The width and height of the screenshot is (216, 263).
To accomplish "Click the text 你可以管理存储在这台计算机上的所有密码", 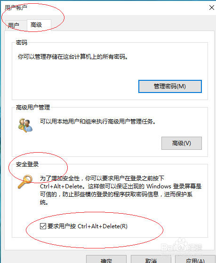I will click(73, 57).
